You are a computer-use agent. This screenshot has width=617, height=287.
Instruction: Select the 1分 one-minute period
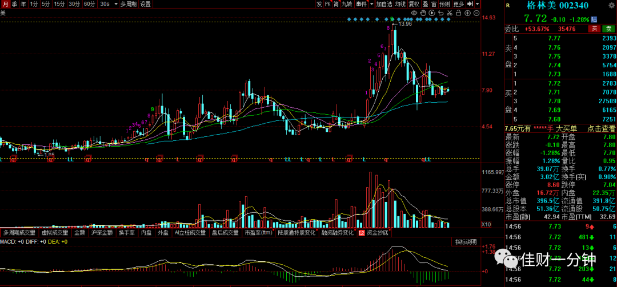pyautogui.click(x=34, y=4)
